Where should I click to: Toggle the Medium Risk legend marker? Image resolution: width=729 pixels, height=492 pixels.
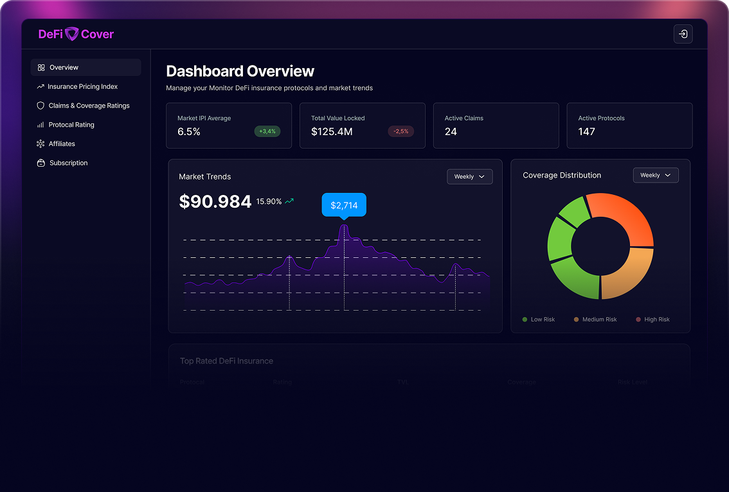[576, 319]
